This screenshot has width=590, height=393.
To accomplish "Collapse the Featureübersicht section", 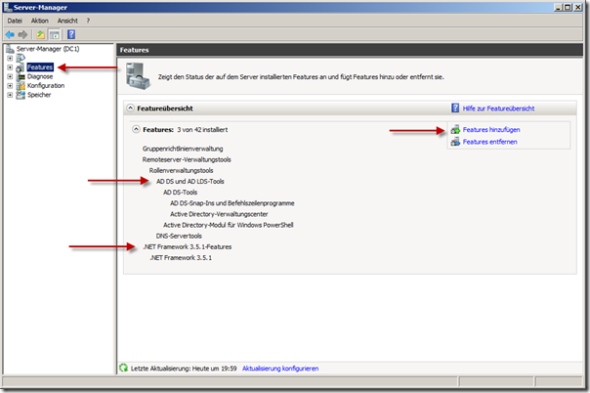I will [130, 109].
